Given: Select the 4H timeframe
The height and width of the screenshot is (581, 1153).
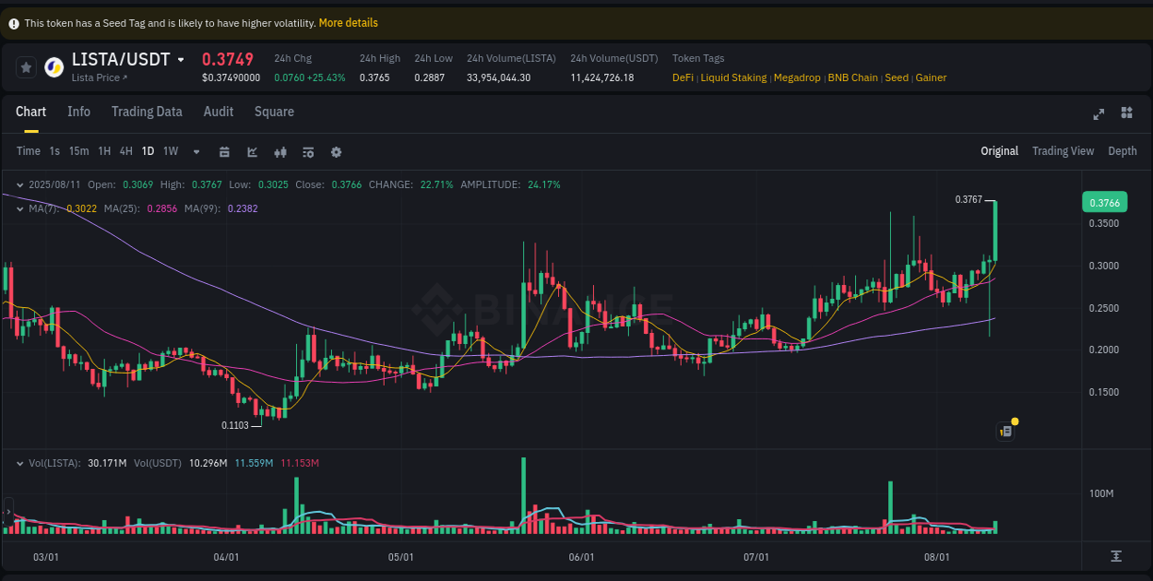Looking at the screenshot, I should (x=125, y=150).
